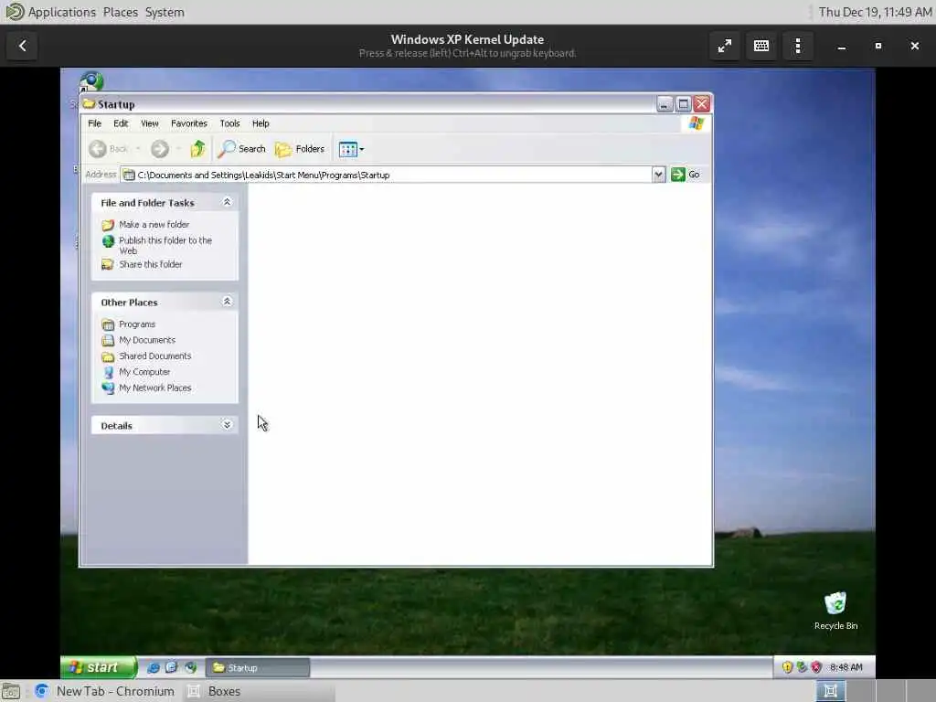Switch to New Tab - Chromium window
The width and height of the screenshot is (936, 702).
(x=105, y=691)
